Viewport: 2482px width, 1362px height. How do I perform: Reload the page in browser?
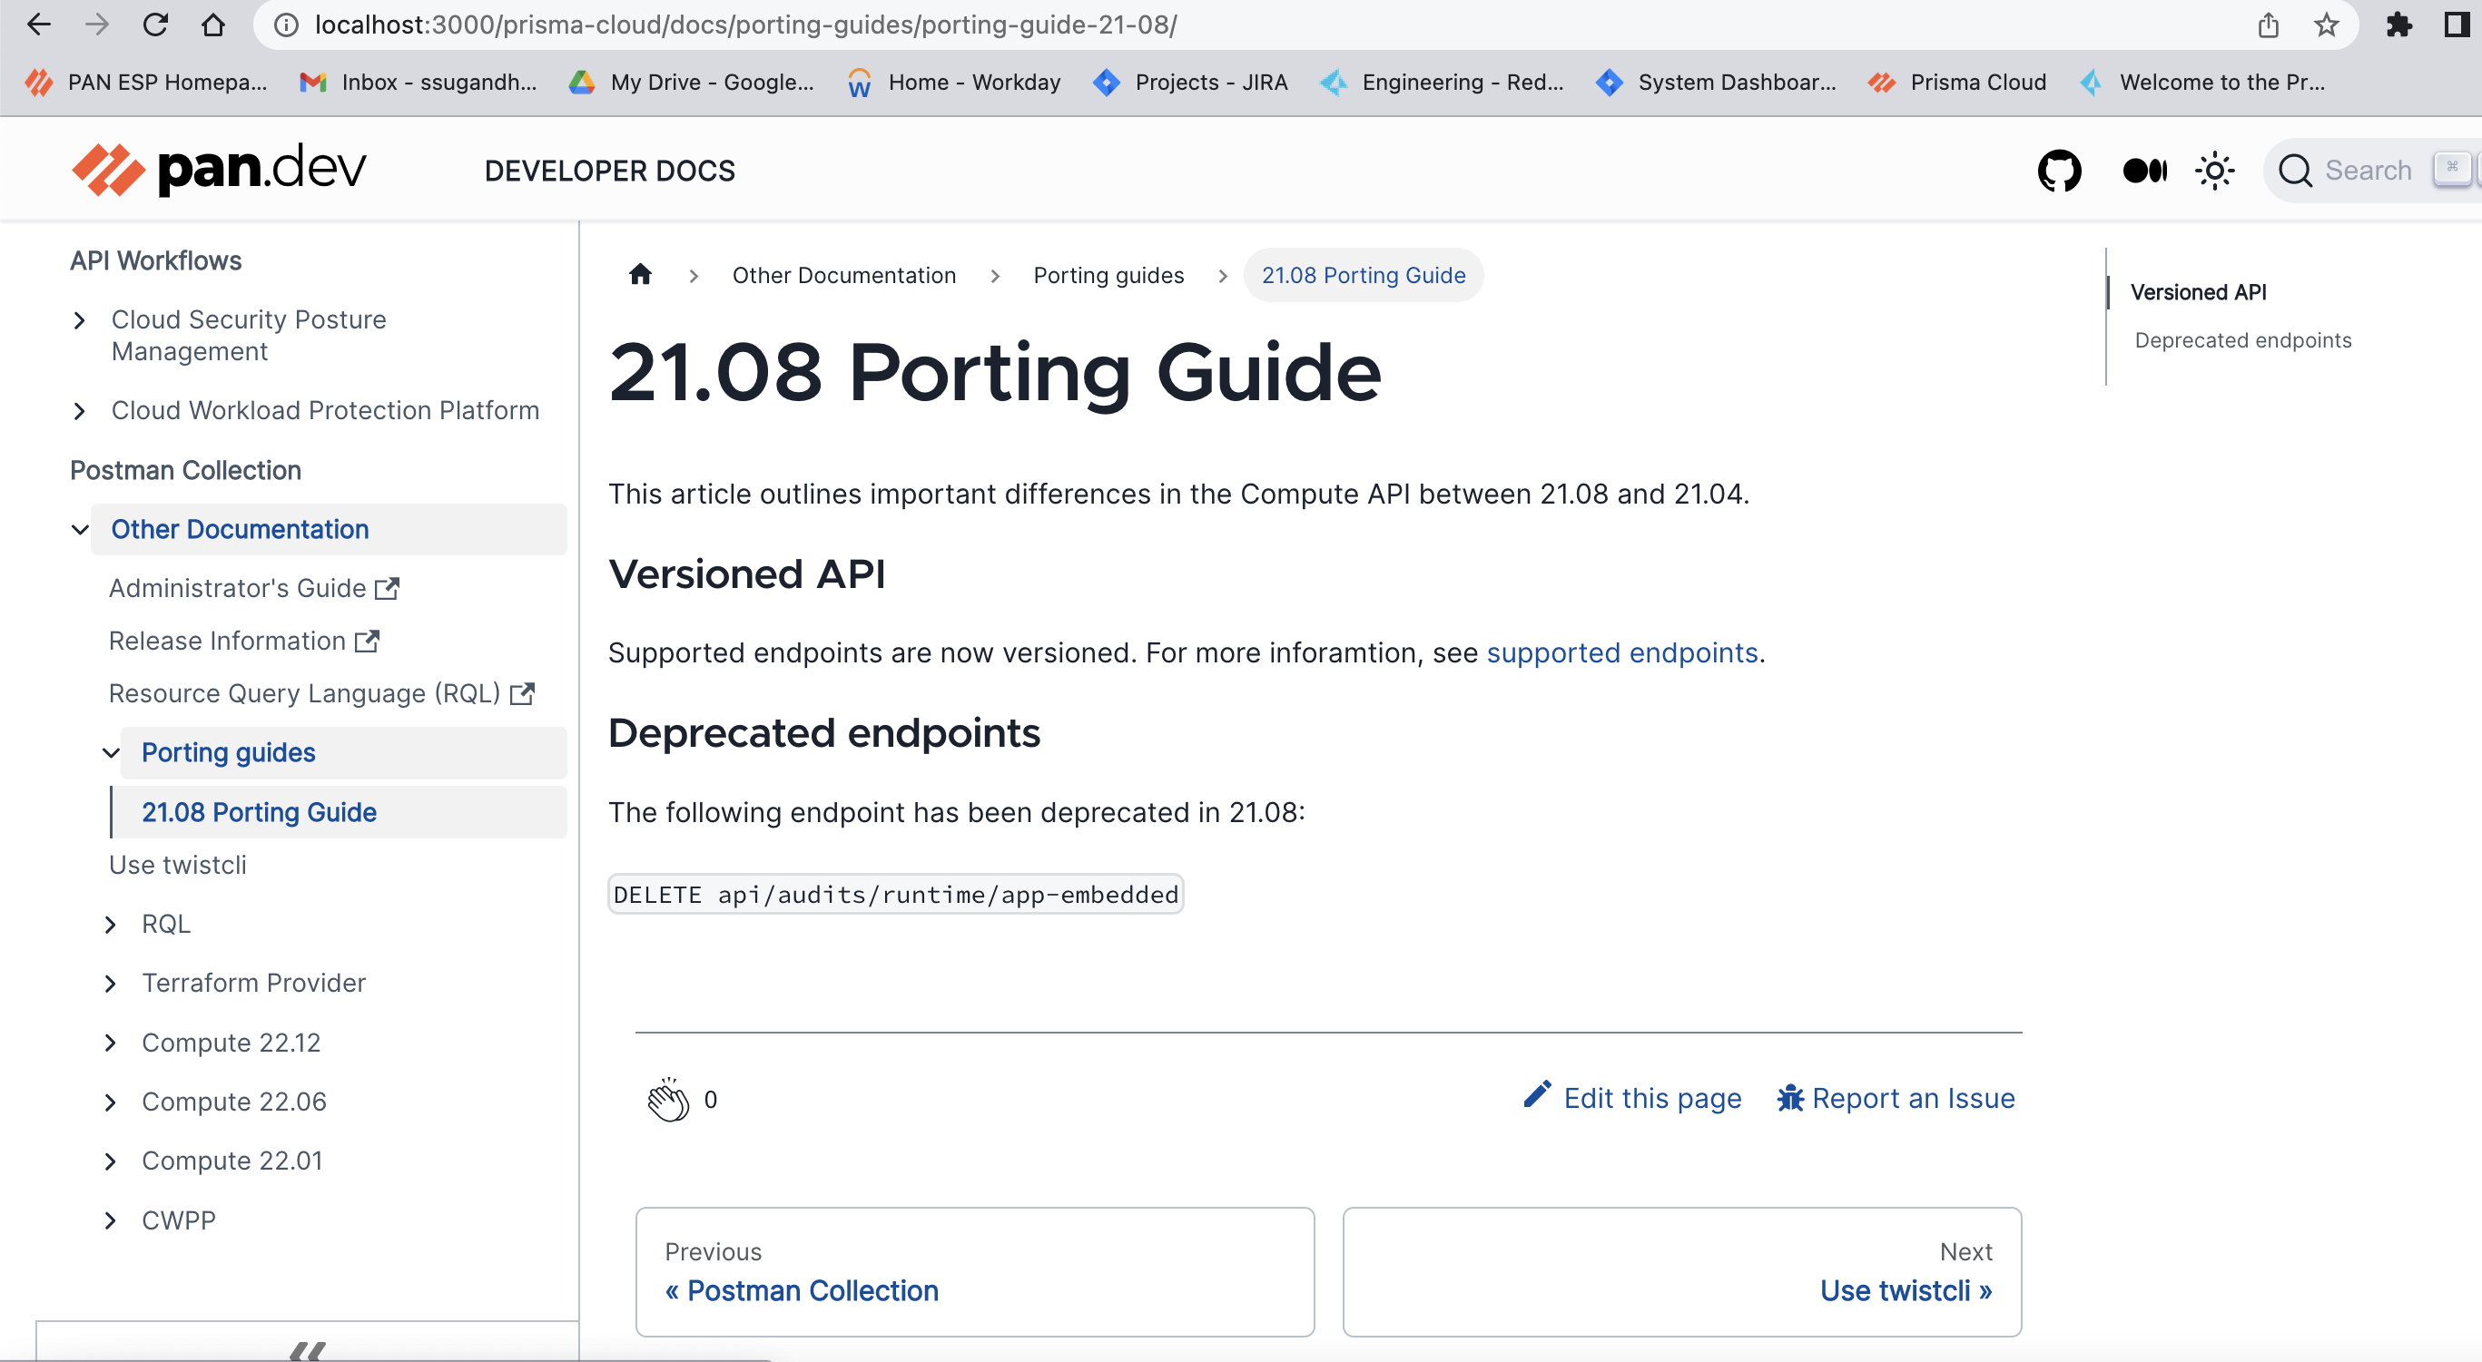pos(155,25)
